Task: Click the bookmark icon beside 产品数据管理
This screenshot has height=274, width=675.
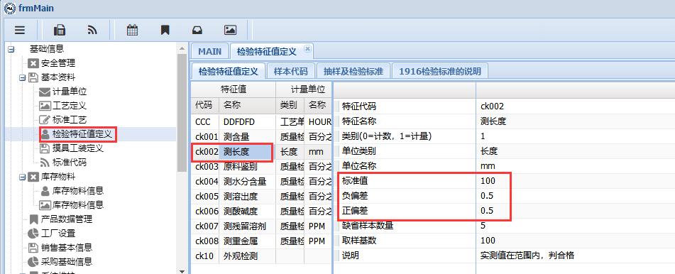Action: click(33, 219)
